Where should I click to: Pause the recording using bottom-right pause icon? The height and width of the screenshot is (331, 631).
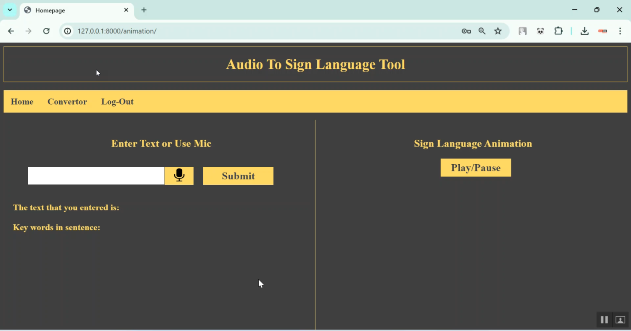(x=604, y=320)
